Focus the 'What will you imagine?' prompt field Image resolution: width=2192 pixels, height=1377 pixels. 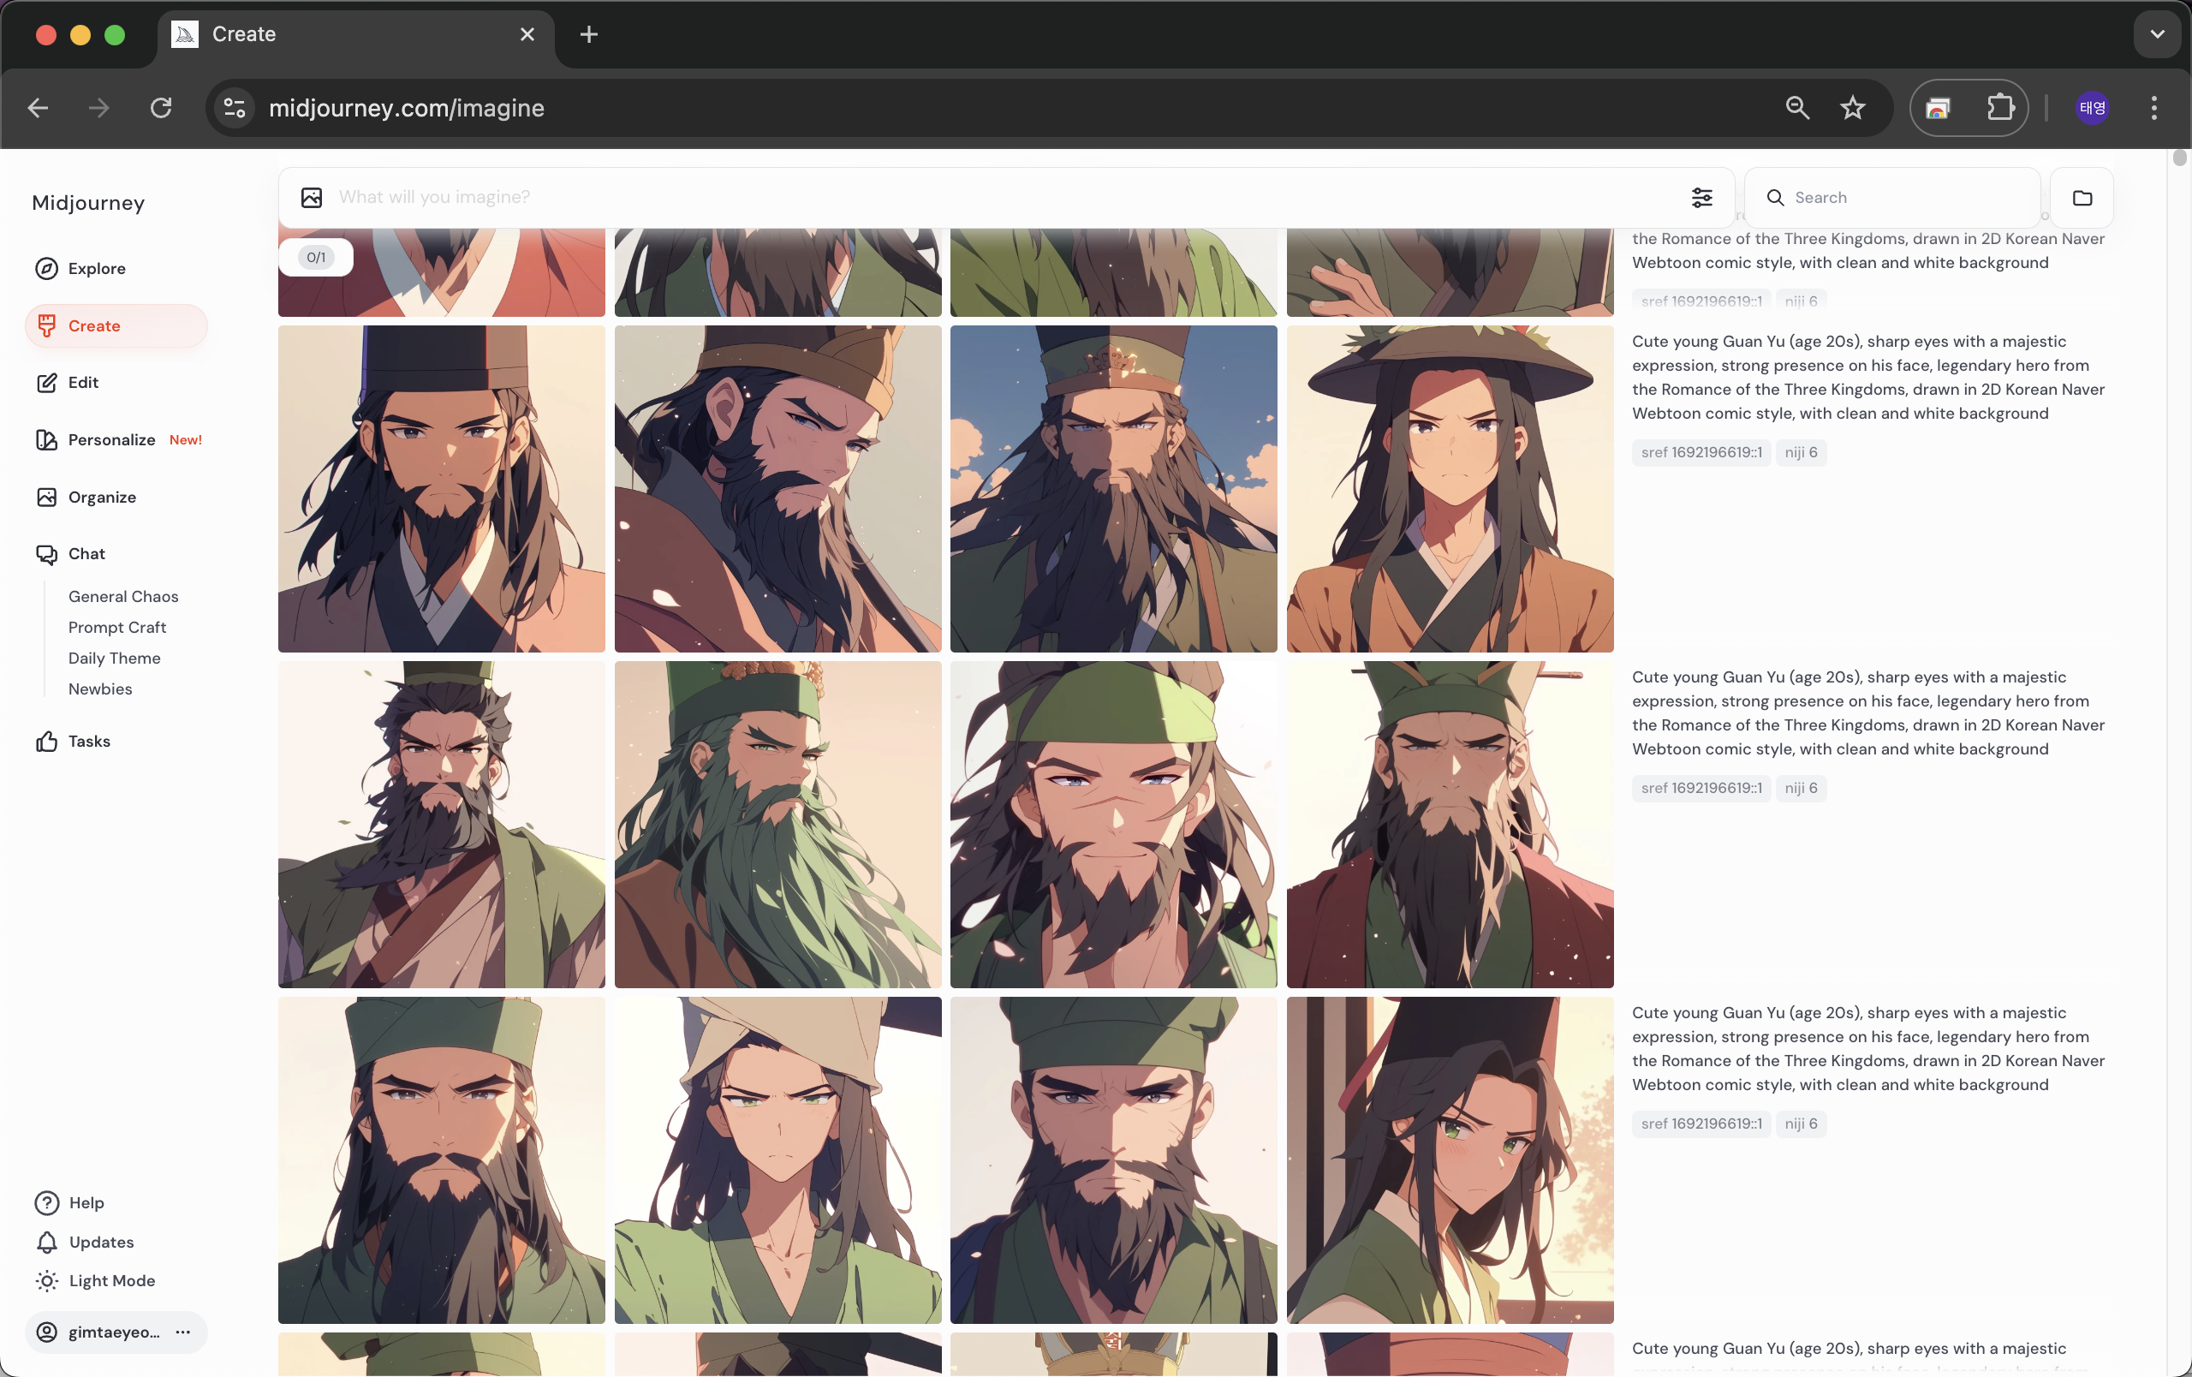(x=1001, y=197)
